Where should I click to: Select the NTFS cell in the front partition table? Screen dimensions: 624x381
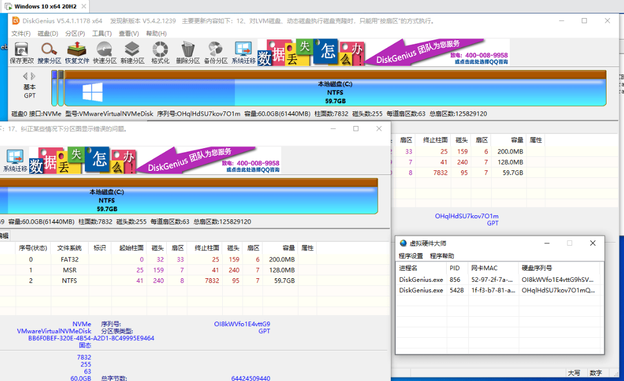pyautogui.click(x=69, y=281)
